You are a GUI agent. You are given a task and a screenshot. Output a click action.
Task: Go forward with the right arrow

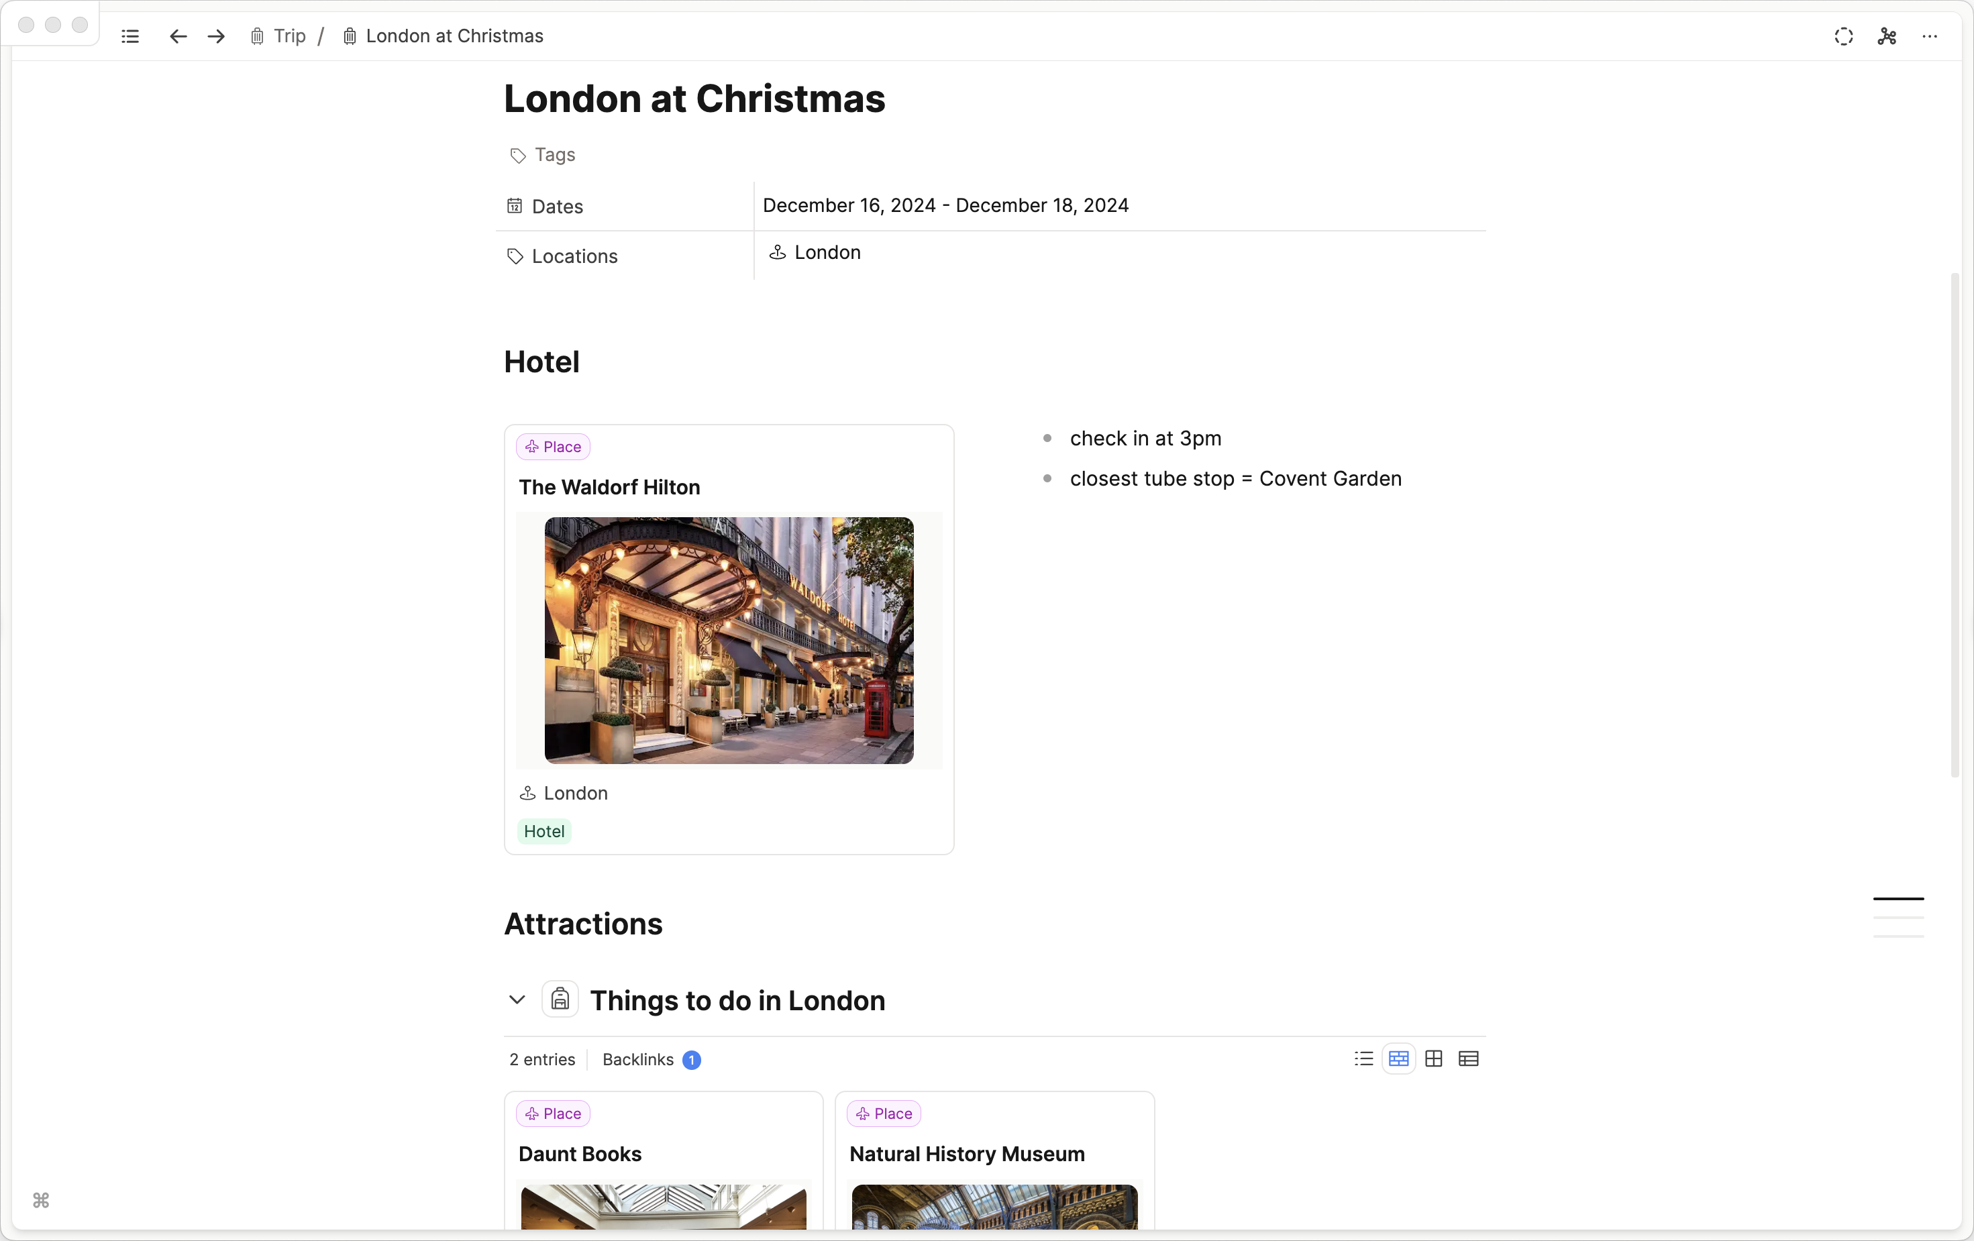(x=217, y=36)
